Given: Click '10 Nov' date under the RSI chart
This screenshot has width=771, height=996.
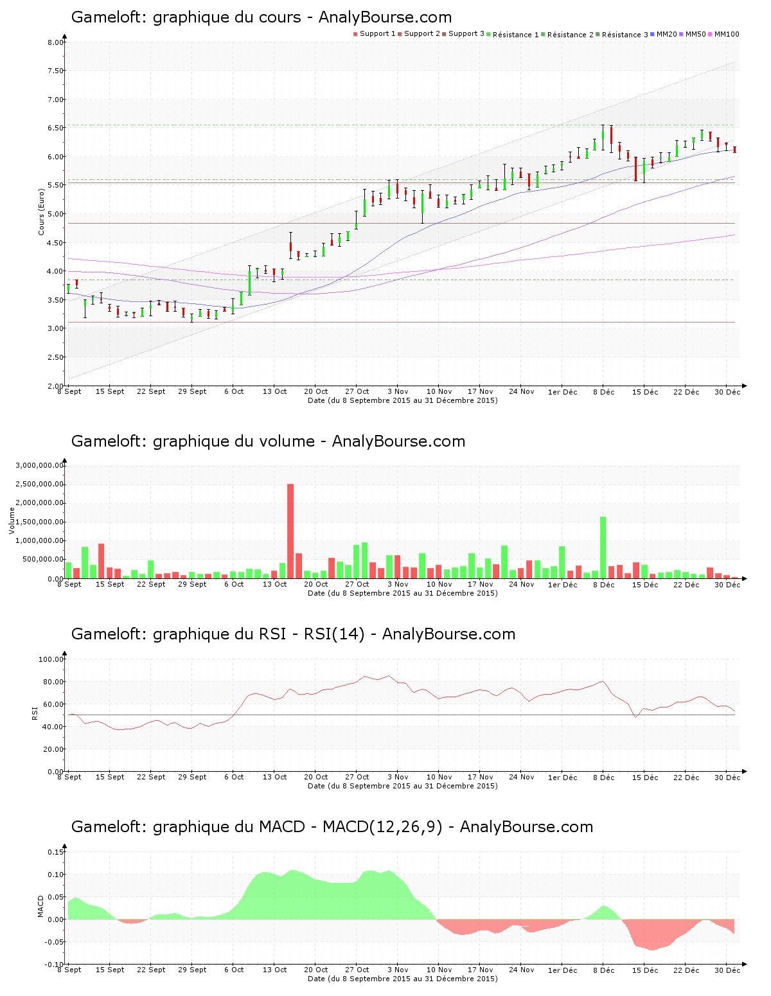Looking at the screenshot, I should (439, 777).
